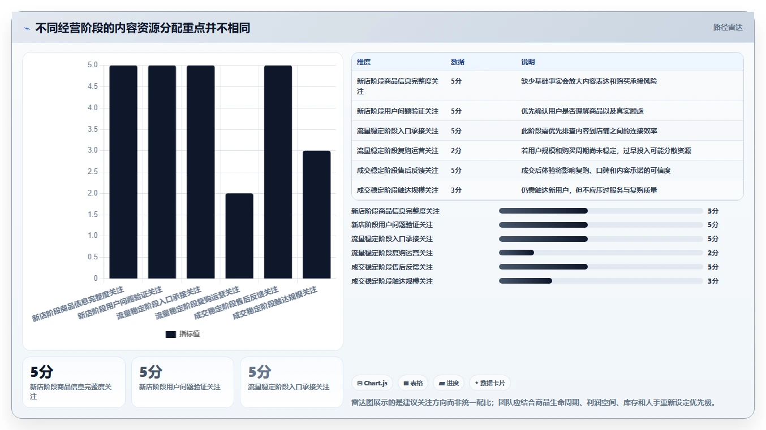Viewport: 766px width, 430px height.
Task: Click table cell 优先确认用户是否理解商品以及真实顾虑
Action: click(x=582, y=111)
